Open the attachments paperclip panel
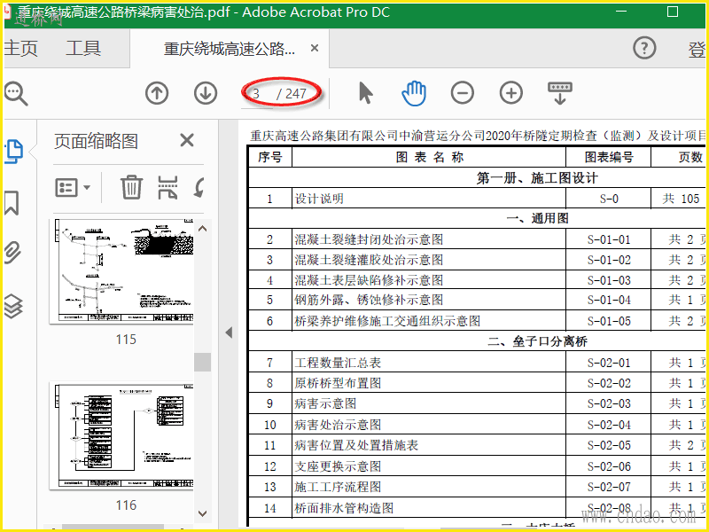 [12, 253]
